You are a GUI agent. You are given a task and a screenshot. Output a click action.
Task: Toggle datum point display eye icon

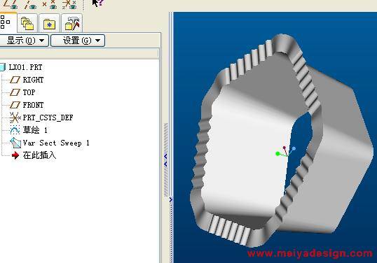click(x=50, y=4)
